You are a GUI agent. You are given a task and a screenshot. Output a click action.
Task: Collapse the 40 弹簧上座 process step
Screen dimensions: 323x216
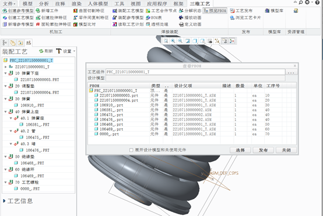(x=6, y=112)
